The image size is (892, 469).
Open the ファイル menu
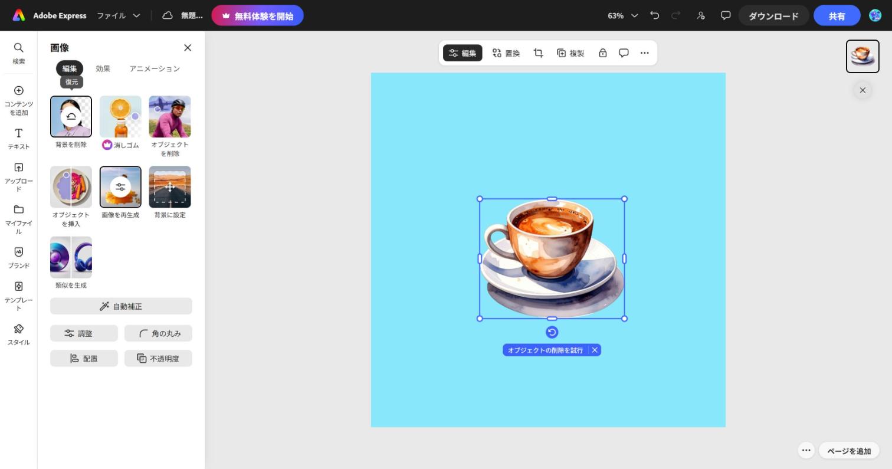point(119,16)
